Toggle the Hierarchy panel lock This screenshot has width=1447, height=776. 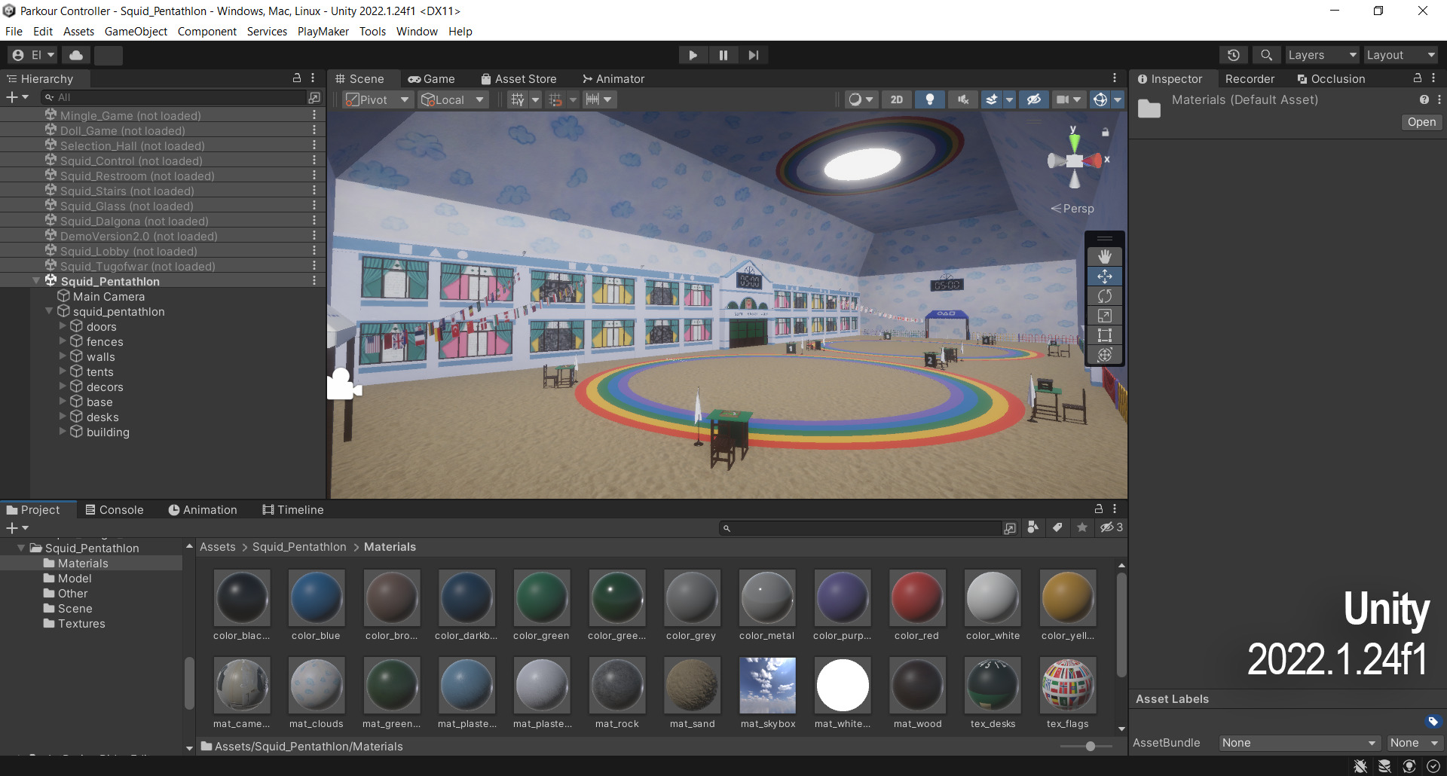[297, 78]
